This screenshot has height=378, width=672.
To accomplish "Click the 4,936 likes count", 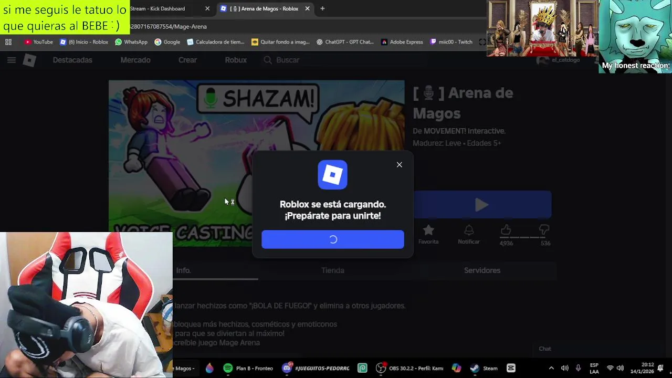I will tap(506, 243).
